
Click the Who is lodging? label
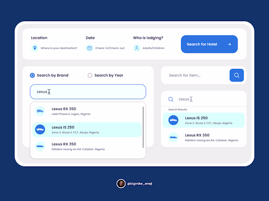pos(148,38)
